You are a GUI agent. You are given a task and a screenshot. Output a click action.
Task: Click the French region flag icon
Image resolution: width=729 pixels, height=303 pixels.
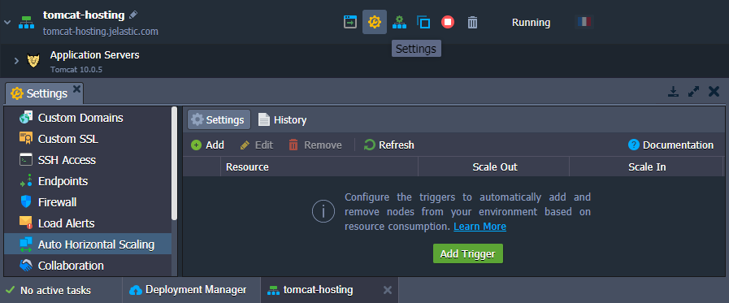(x=584, y=22)
